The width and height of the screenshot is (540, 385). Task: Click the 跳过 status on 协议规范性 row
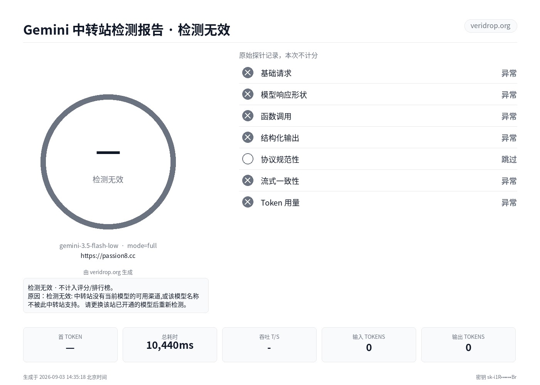509,159
